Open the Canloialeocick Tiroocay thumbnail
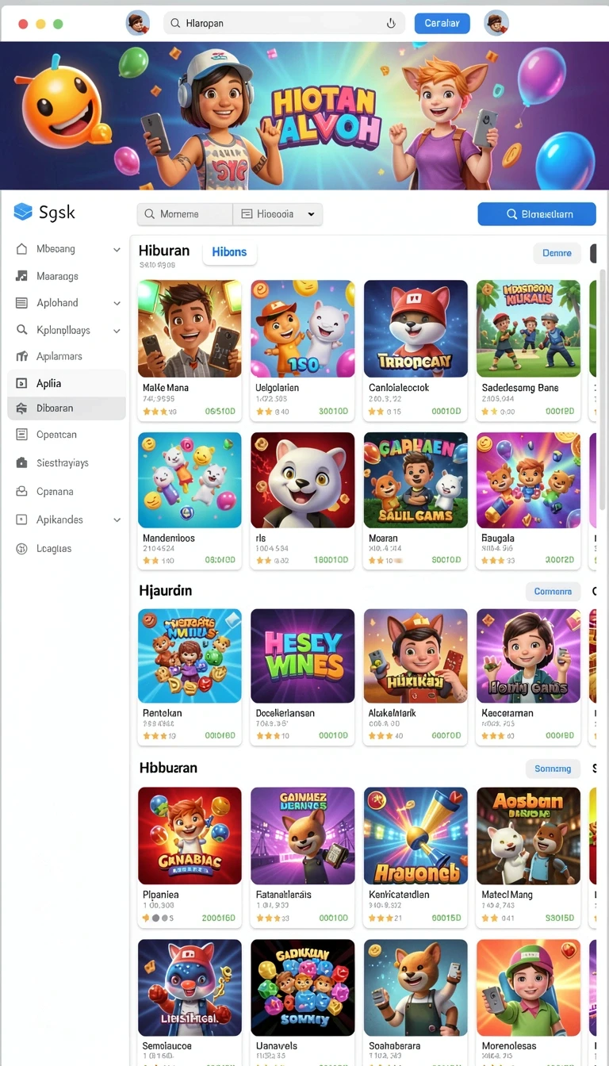Screen dimensions: 609x1066 point(416,328)
